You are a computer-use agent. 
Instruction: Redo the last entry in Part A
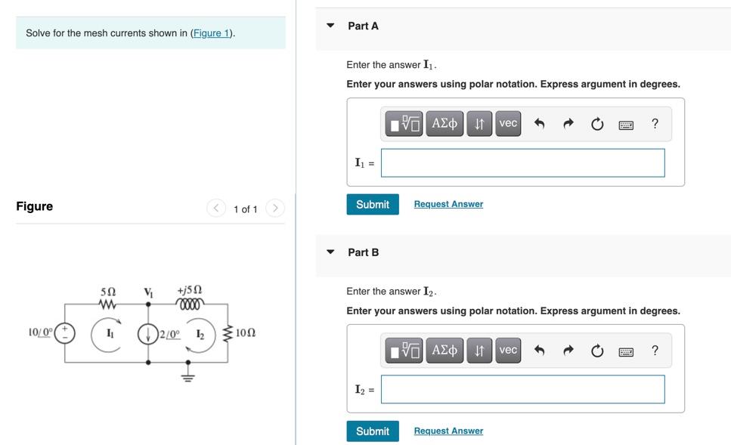coord(566,123)
